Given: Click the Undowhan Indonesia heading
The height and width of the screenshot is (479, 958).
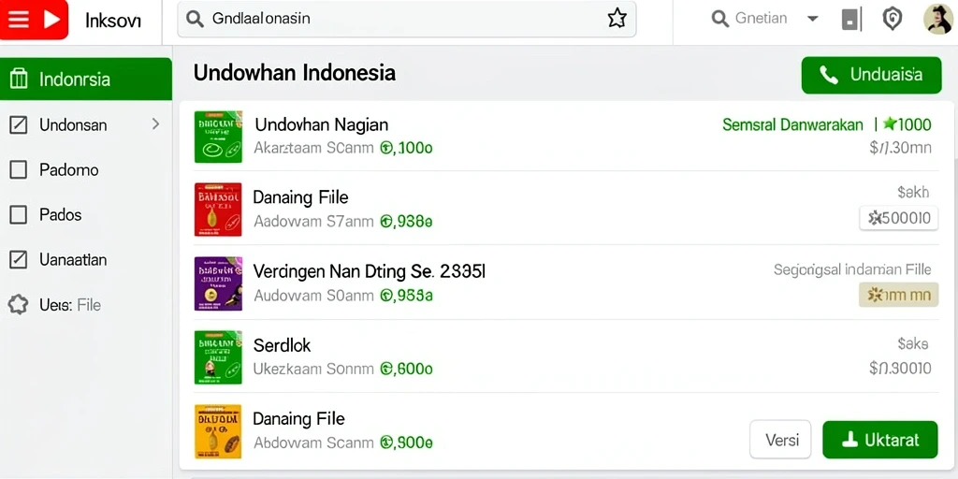Looking at the screenshot, I should (295, 73).
